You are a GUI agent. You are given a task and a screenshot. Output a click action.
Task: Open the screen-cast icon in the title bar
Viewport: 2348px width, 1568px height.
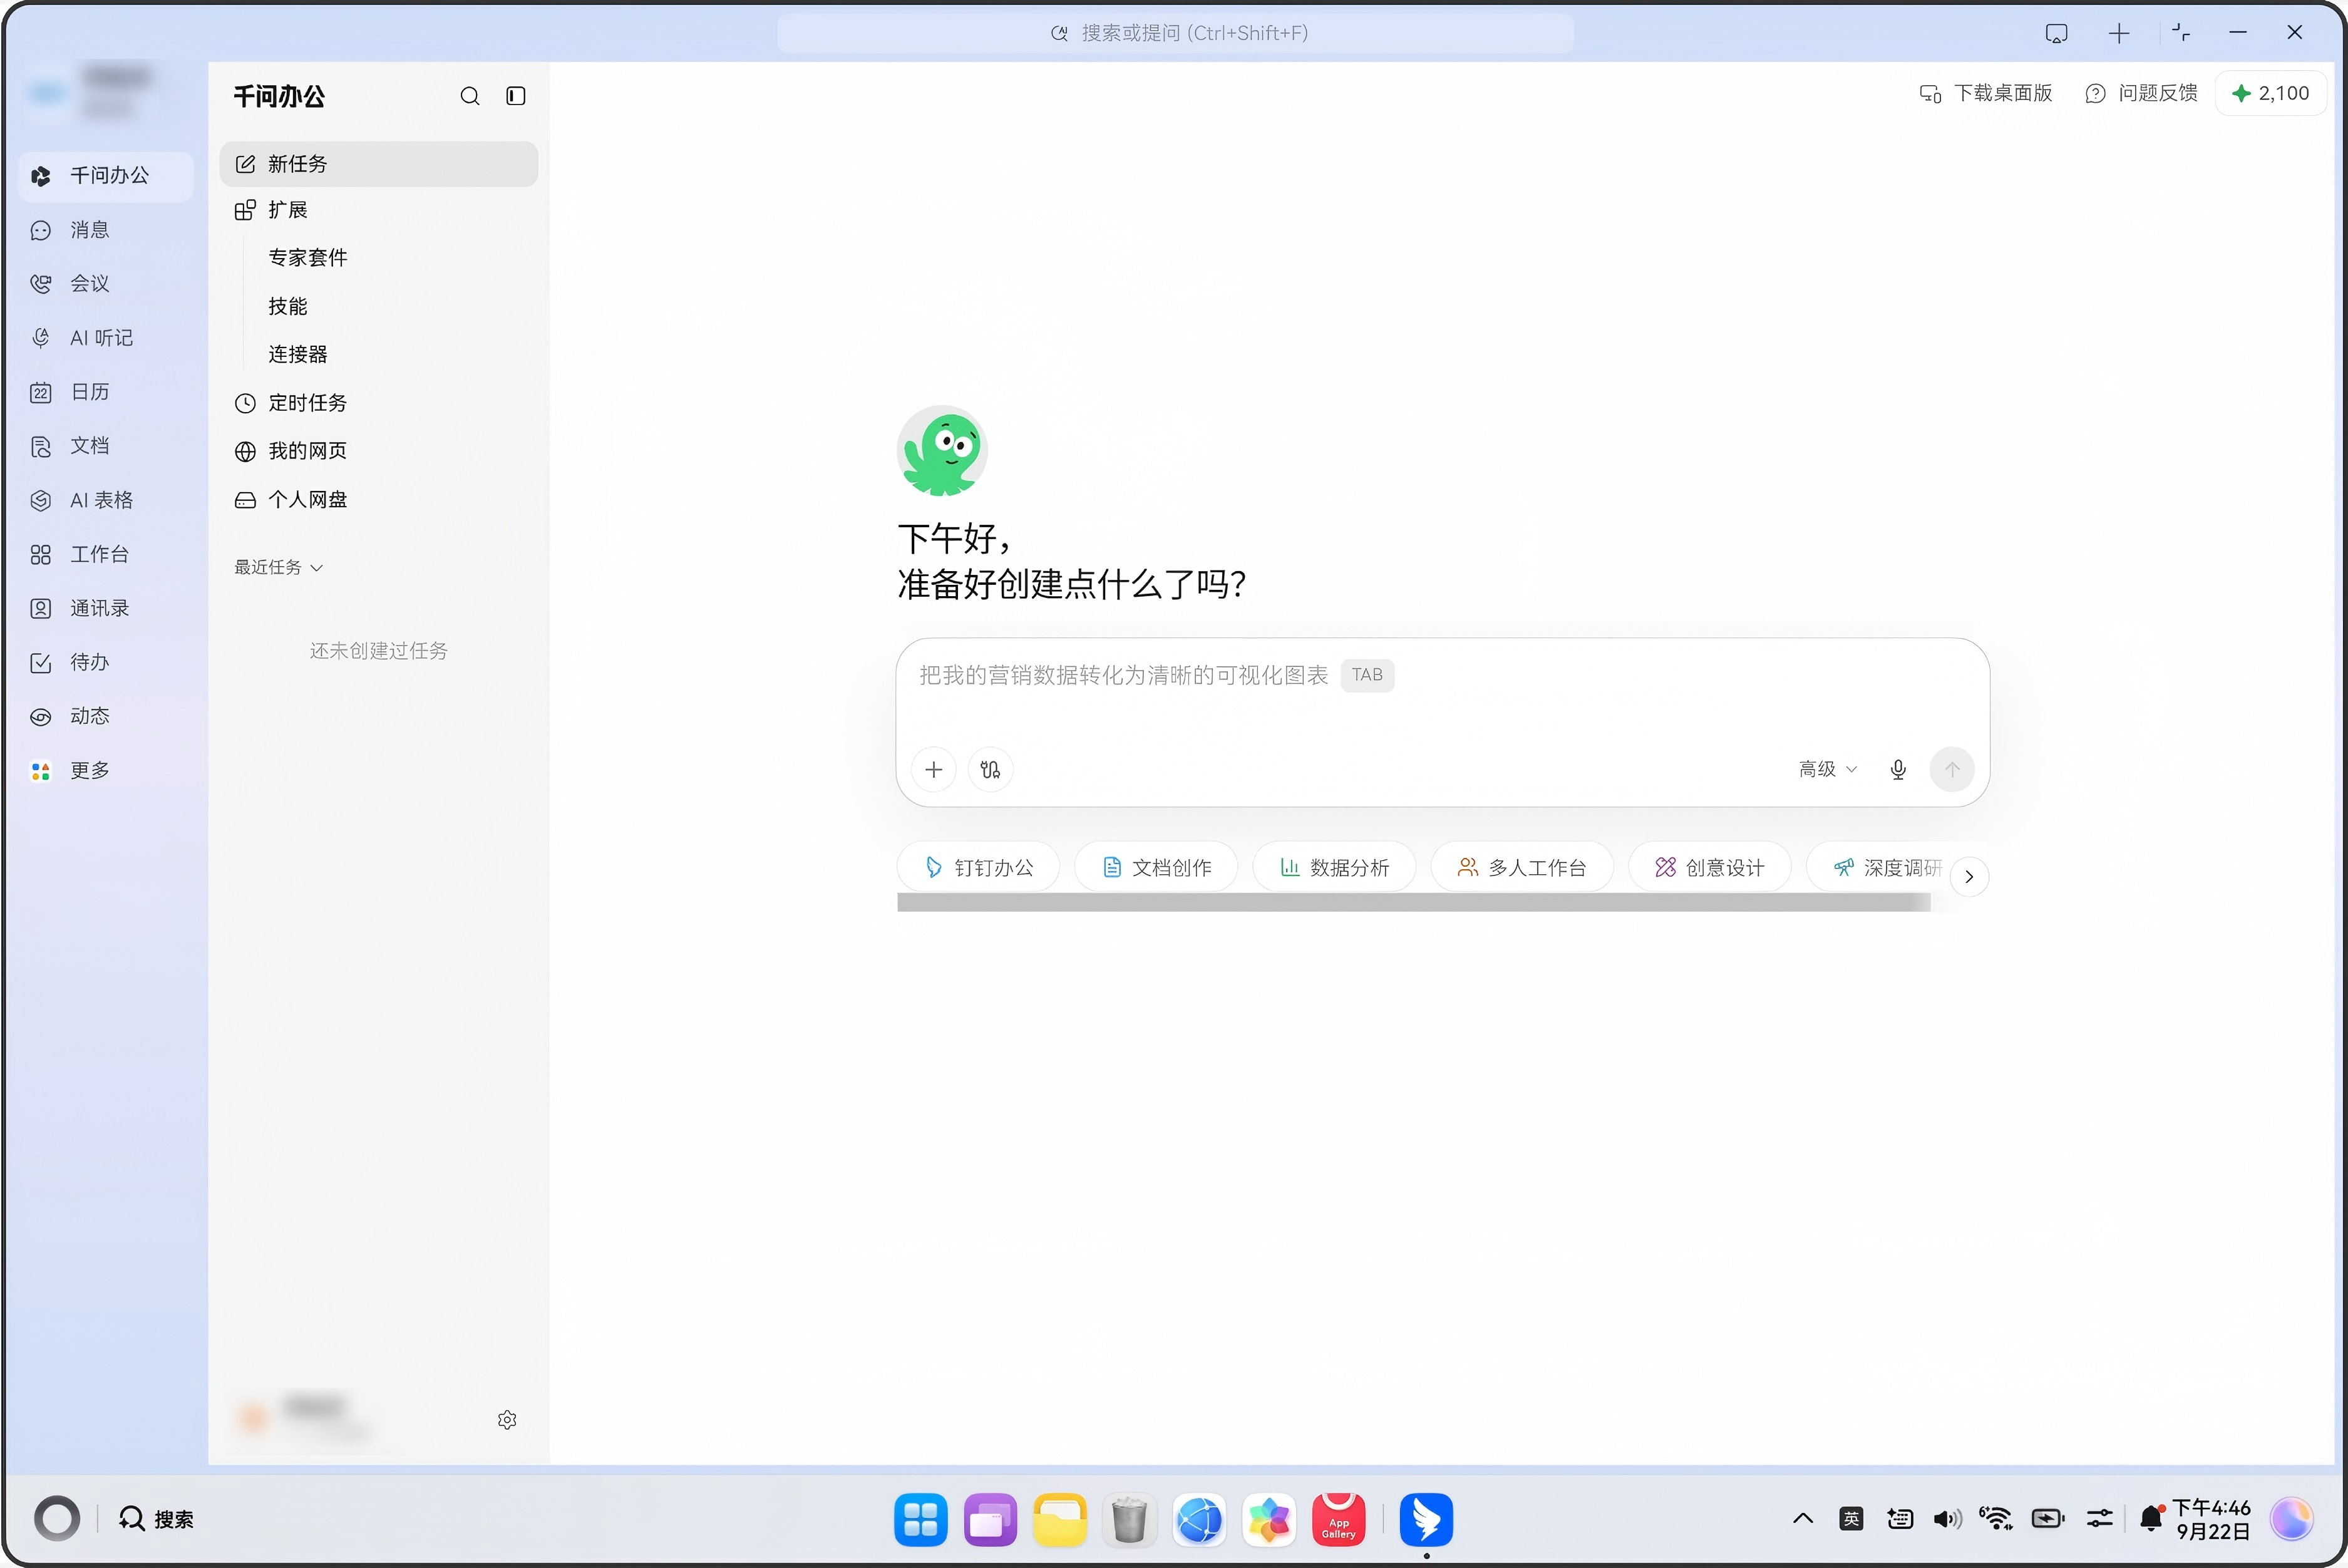click(2056, 33)
